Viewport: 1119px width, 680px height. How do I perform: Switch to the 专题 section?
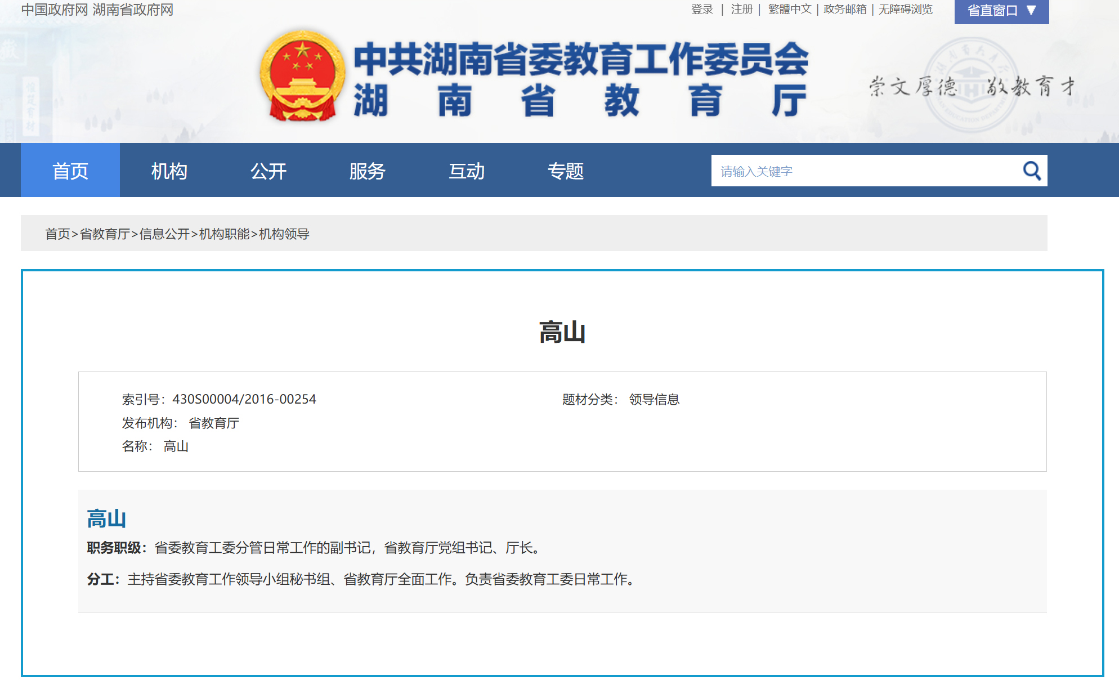[x=566, y=171]
